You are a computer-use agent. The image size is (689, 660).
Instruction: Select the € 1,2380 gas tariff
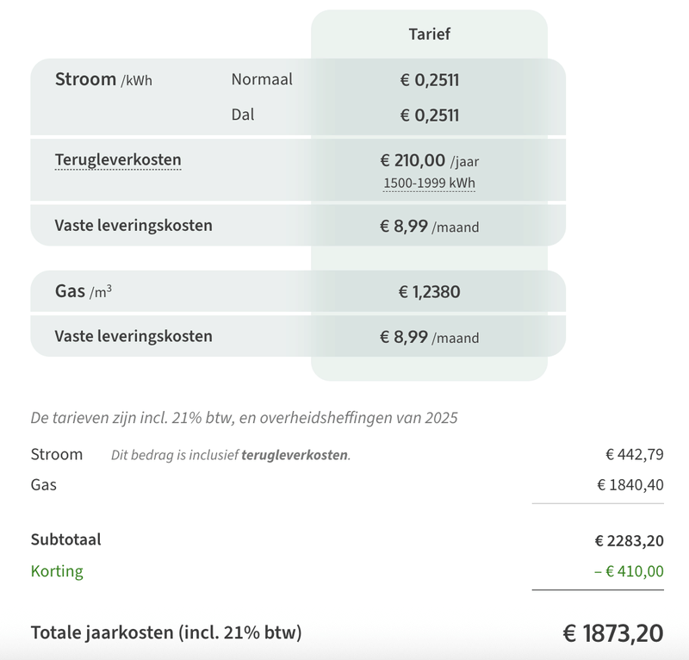[429, 292]
